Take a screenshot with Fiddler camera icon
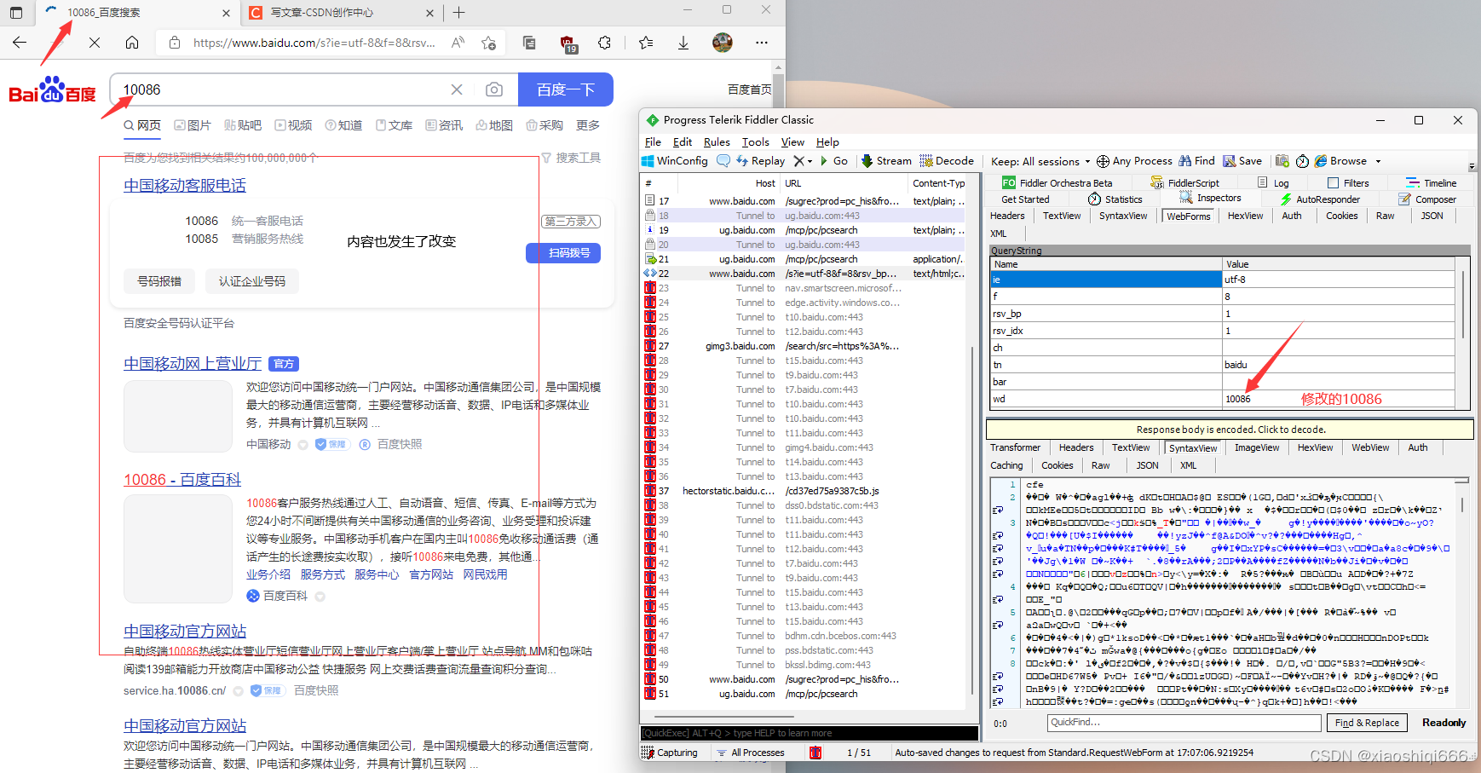This screenshot has height=773, width=1481. [x=1282, y=161]
